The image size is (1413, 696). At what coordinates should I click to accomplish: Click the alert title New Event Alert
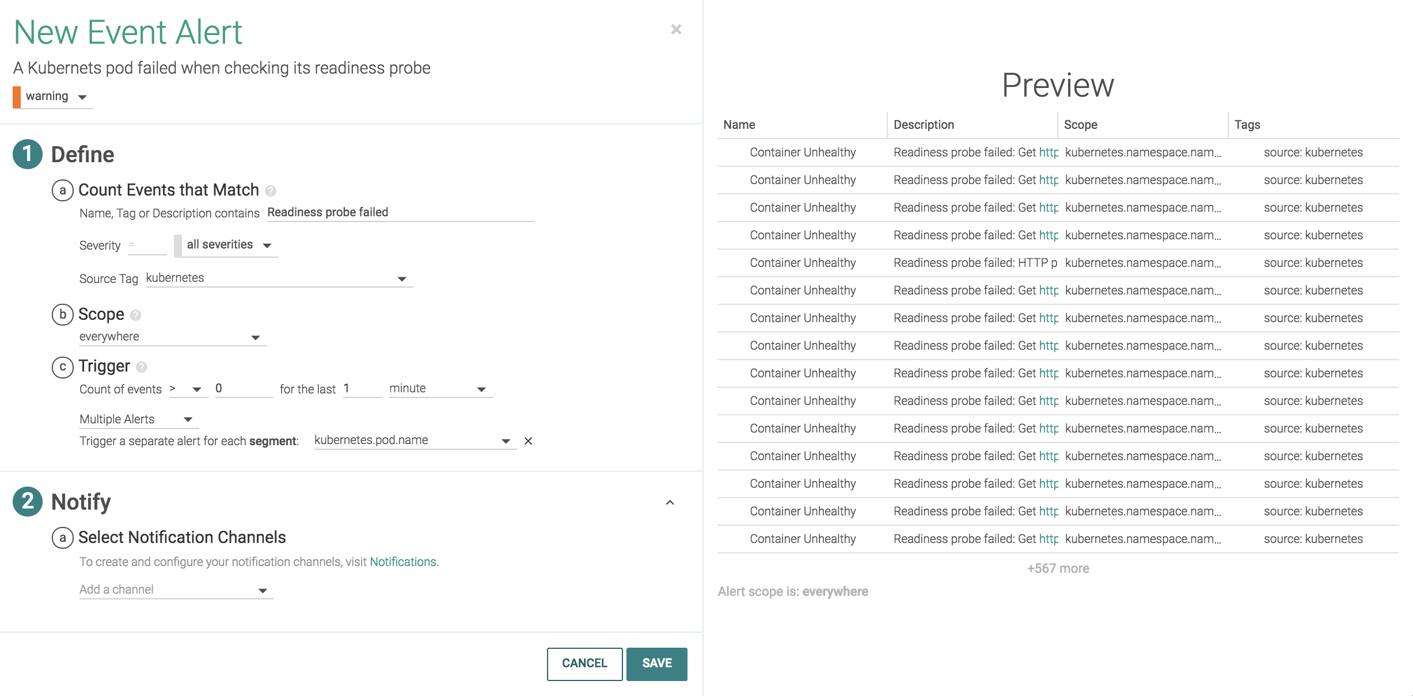(128, 32)
